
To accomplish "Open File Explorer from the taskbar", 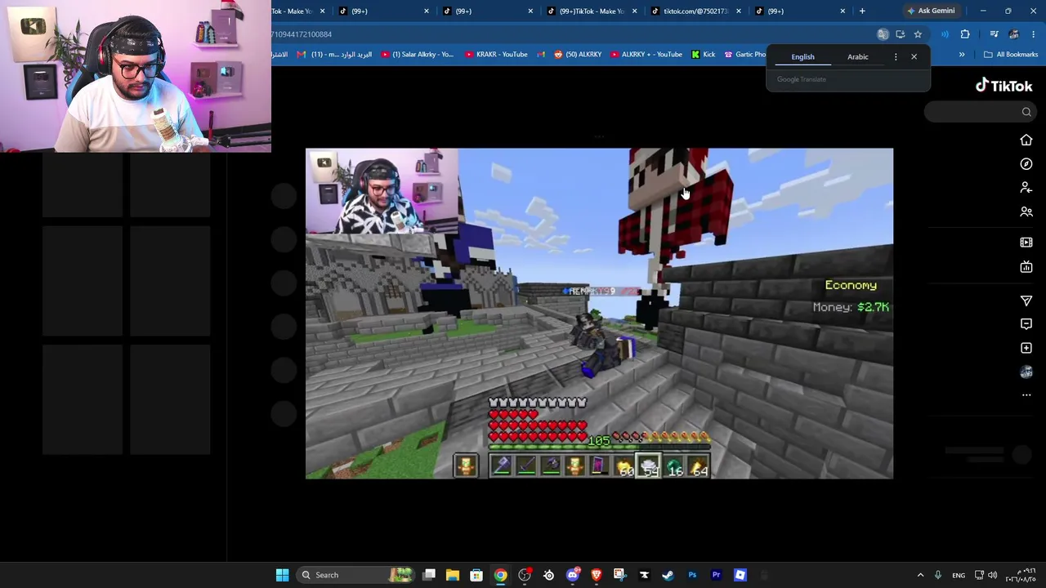I will click(452, 575).
